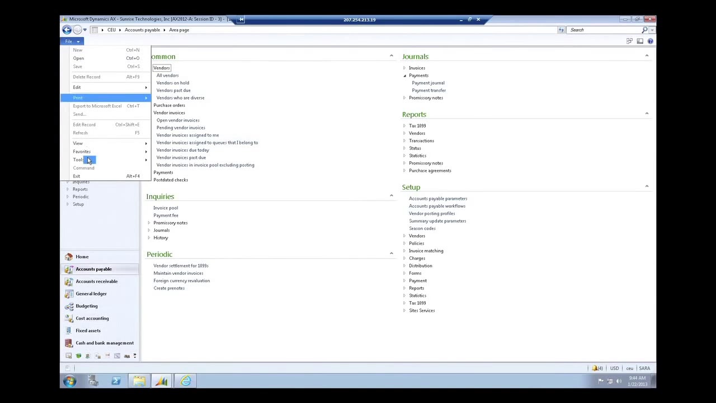Open the Windows Explorer taskbar icon
This screenshot has height=403, width=716.
pos(139,381)
